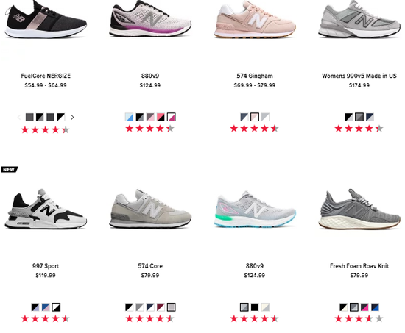Show next FuelCore NERGIZE color options arrow
Image resolution: width=405 pixels, height=333 pixels.
[x=72, y=118]
